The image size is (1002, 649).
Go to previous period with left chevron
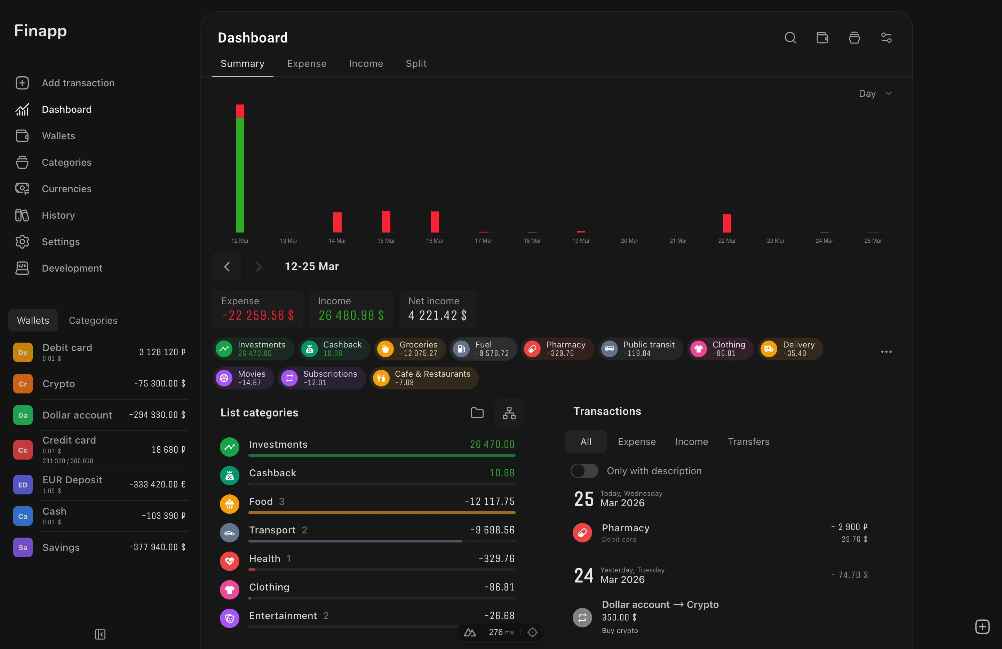click(227, 267)
